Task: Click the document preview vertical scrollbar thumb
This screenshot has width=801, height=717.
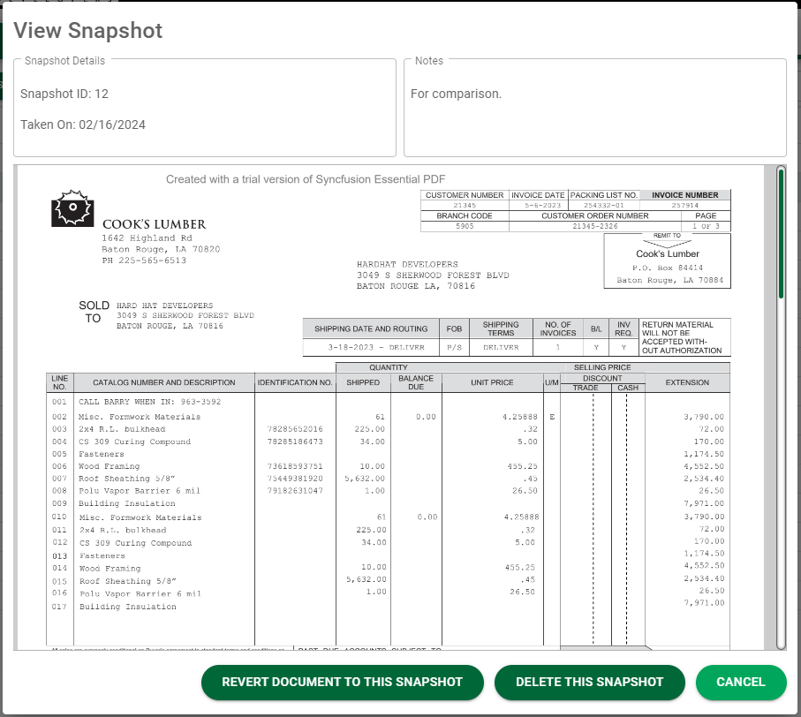Action: coord(781,233)
